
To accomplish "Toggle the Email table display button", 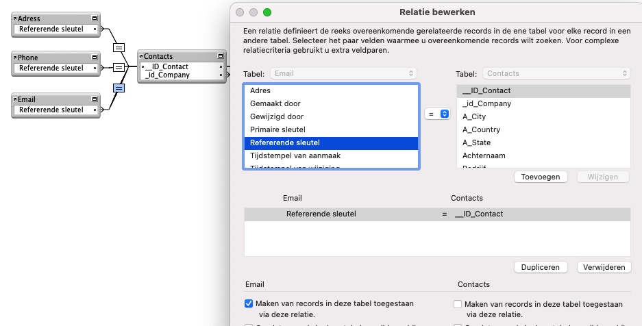I will (x=94, y=99).
